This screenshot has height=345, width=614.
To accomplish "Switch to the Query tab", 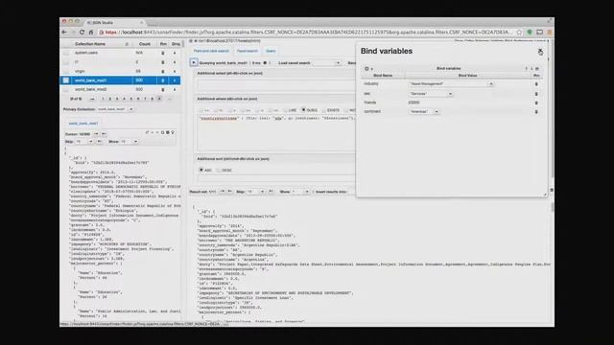I will click(x=271, y=51).
